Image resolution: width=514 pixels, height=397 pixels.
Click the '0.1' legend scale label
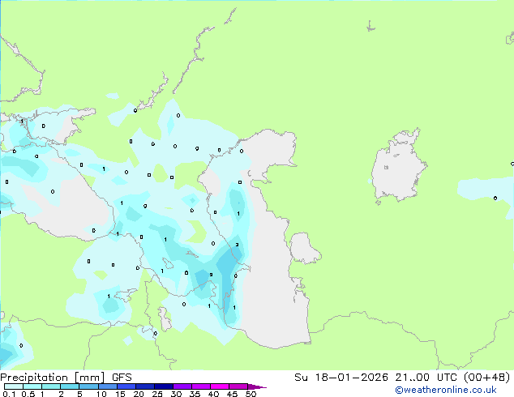pyautogui.click(x=10, y=394)
